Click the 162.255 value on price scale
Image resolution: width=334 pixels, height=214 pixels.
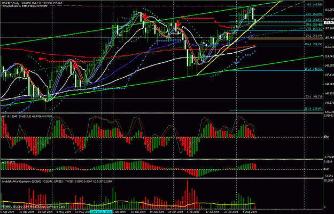tap(329, 10)
